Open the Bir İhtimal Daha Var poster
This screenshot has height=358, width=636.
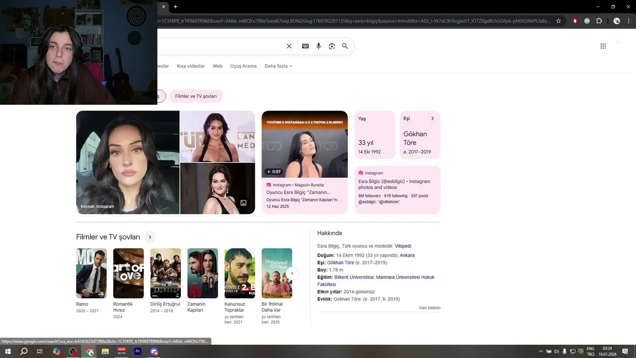pyautogui.click(x=277, y=273)
